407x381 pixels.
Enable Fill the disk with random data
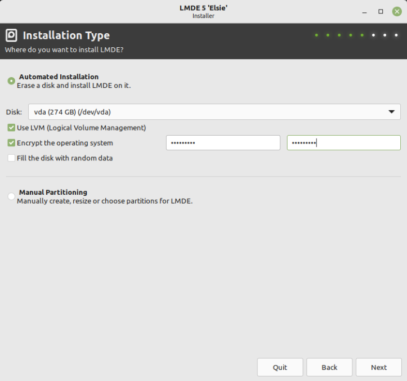pos(11,158)
